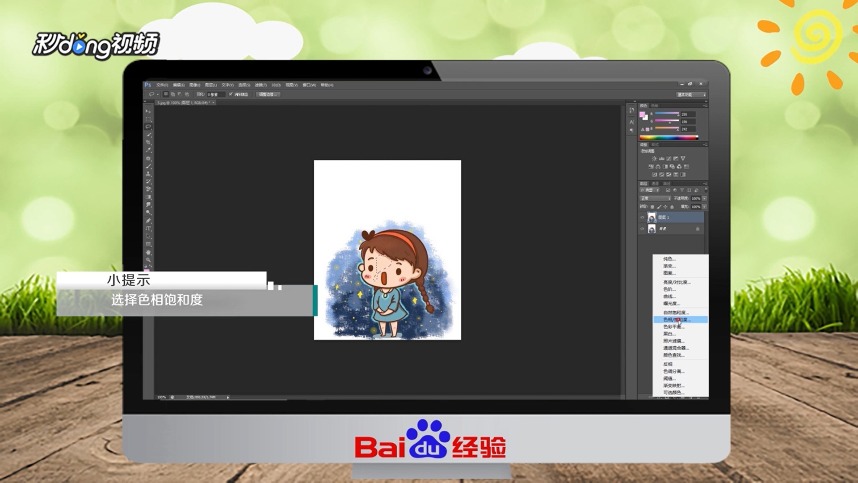Click the pink foreground color swatch

click(x=643, y=115)
